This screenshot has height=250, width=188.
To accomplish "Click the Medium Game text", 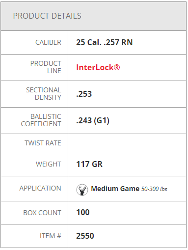I will (x=115, y=189).
